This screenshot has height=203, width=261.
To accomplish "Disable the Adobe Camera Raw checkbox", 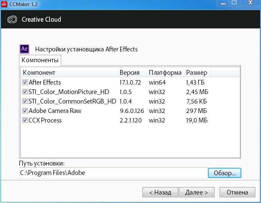I will 25,111.
